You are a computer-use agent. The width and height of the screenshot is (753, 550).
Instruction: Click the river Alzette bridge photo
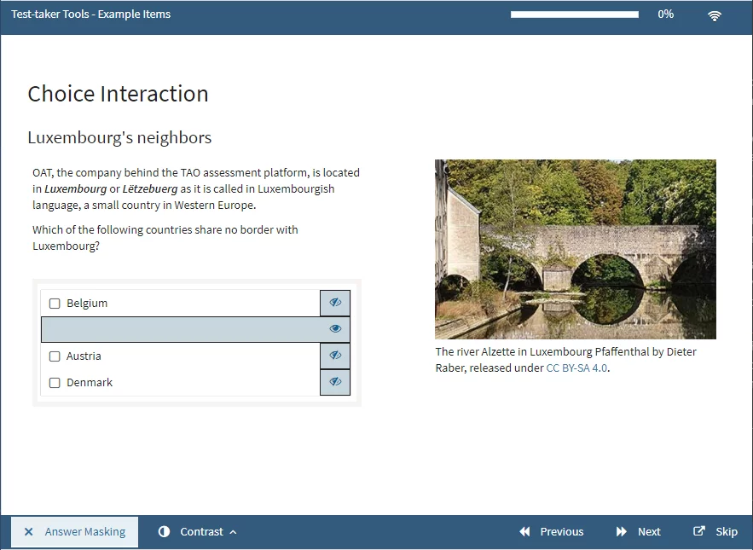tap(575, 249)
